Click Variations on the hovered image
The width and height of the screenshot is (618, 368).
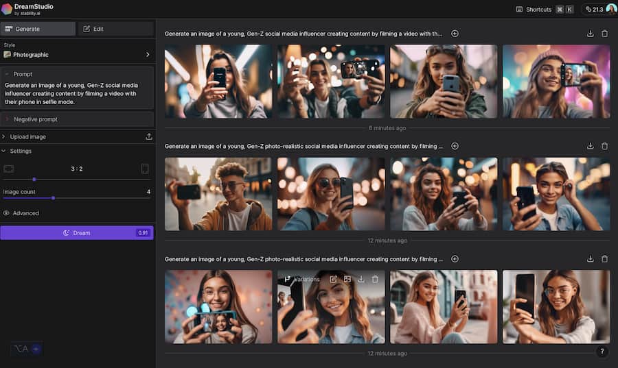coord(302,280)
